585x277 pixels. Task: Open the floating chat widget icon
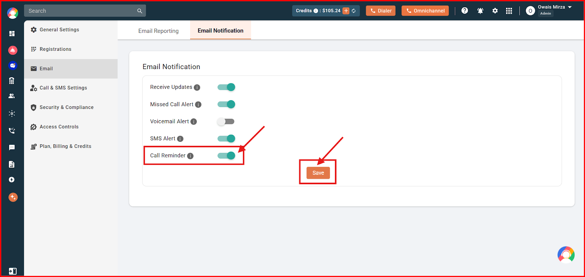pyautogui.click(x=566, y=255)
